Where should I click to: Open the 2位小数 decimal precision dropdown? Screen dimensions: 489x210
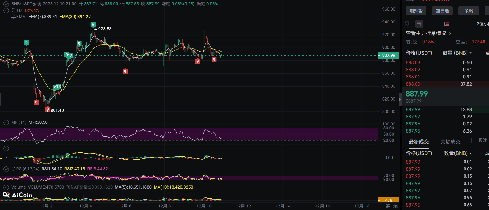(x=483, y=24)
